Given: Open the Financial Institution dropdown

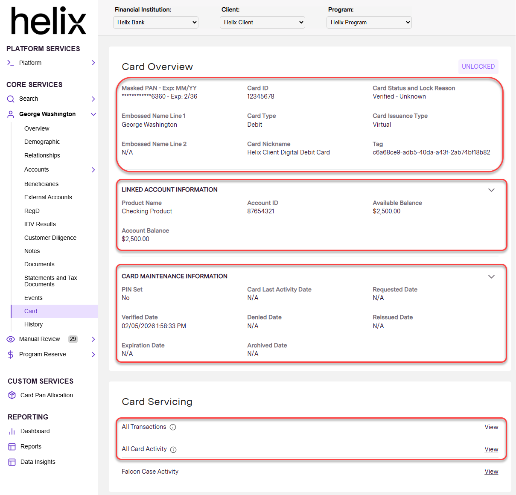Looking at the screenshot, I should click(x=156, y=23).
